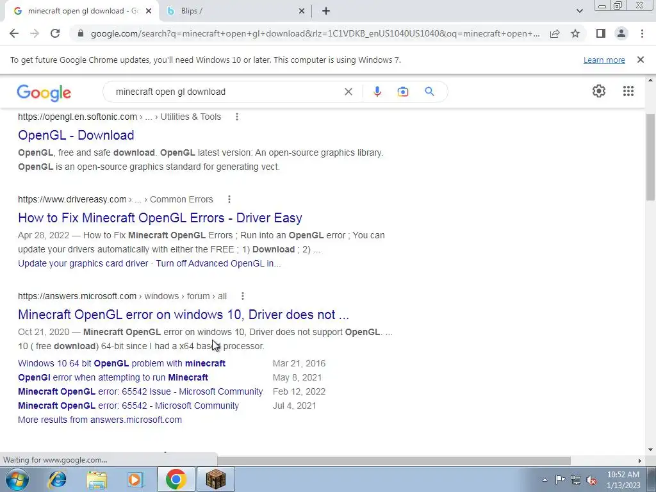Viewport: 656px width, 492px height.
Task: Open the Windows Start menu
Action: pos(17,479)
